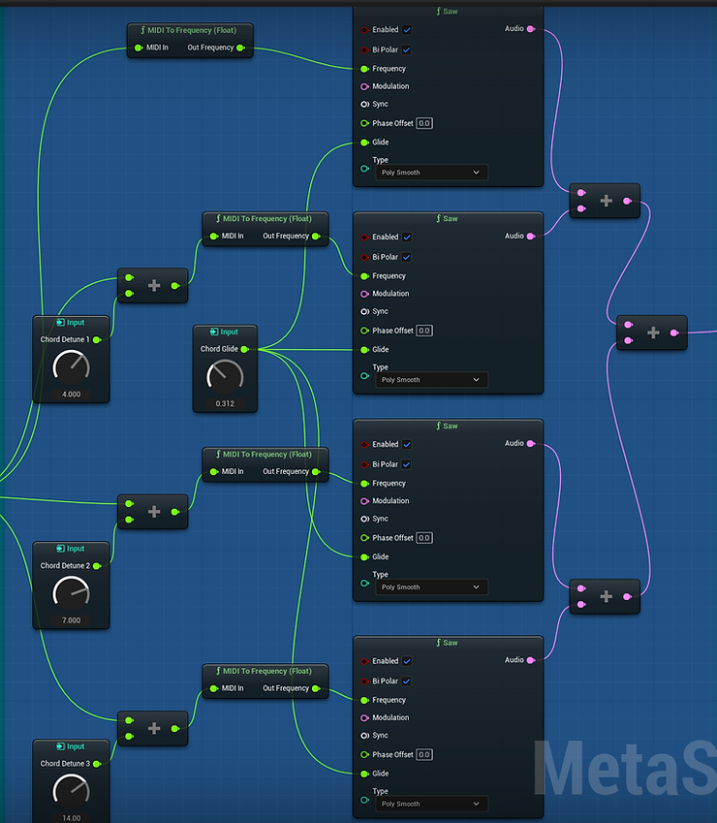Click the Frequency input pin on the topmost Saw node

coord(364,69)
